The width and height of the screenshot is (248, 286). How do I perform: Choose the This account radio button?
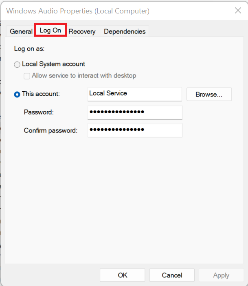tap(17, 94)
